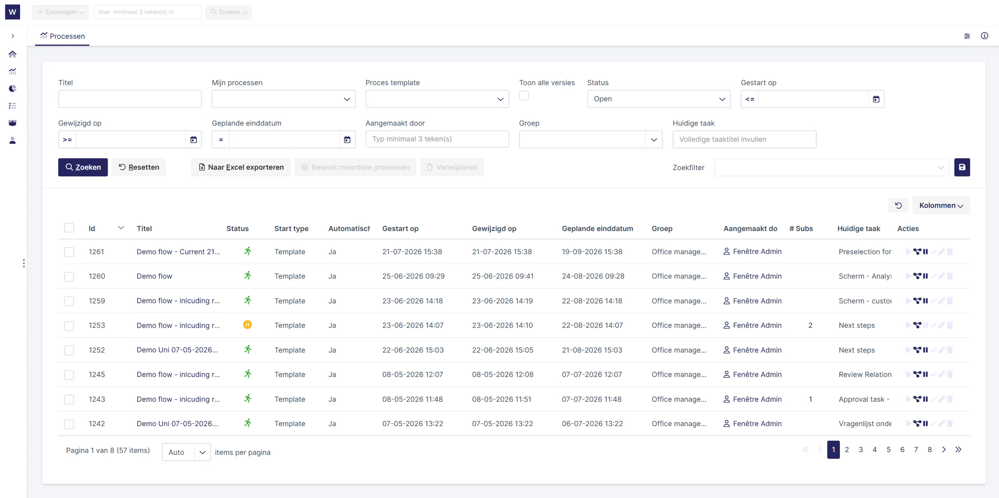Click Naar Excel exporteren
Screen dimensions: 999x498
(x=241, y=167)
